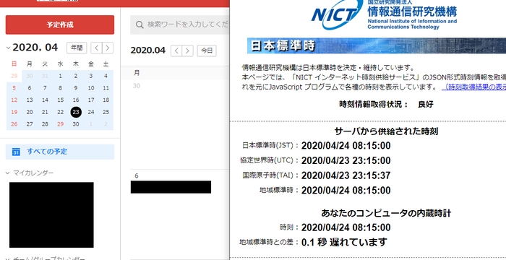Go to previous month in mini calendar
Image resolution: width=506 pixels, height=260 pixels.
[x=96, y=48]
